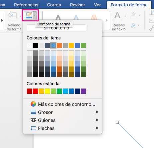Screen dimensions: 154x148
Task: Open the Relleno de forma dropdown arrow
Action: pos(20,16)
